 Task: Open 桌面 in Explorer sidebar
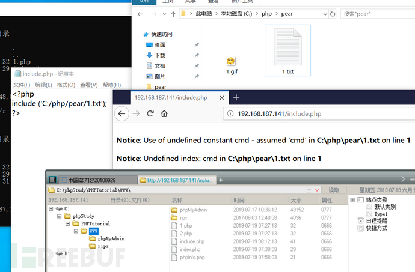pos(156,44)
